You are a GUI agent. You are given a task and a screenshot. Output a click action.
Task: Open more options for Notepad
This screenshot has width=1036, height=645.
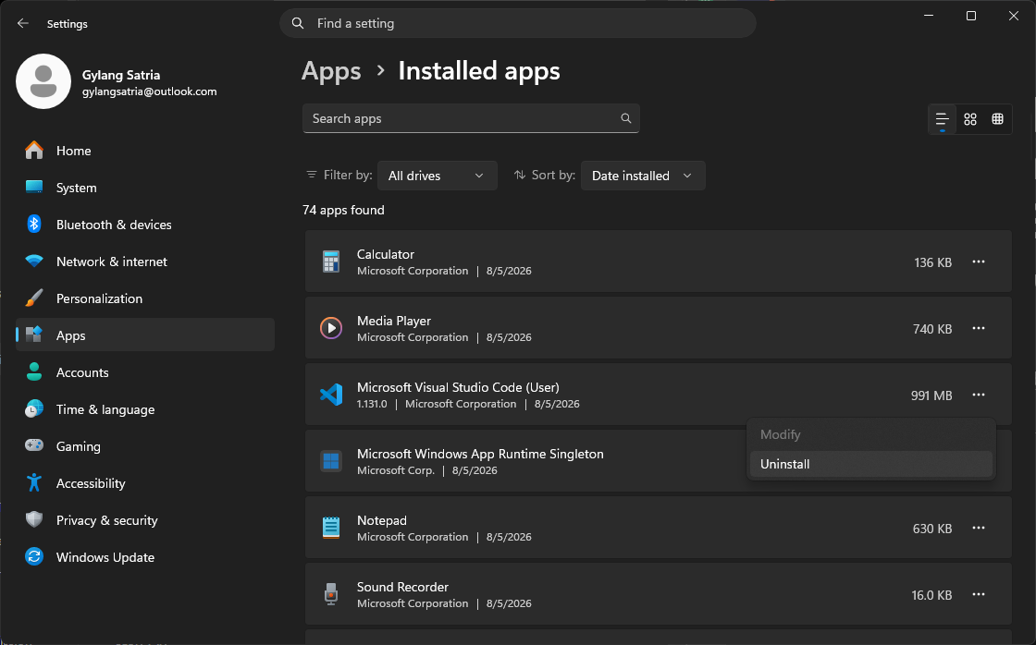click(979, 528)
